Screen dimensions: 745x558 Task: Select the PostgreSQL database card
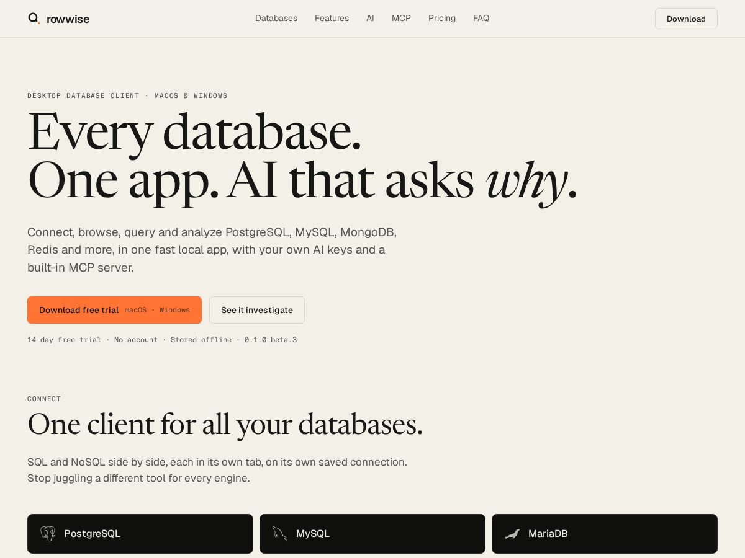[140, 534]
